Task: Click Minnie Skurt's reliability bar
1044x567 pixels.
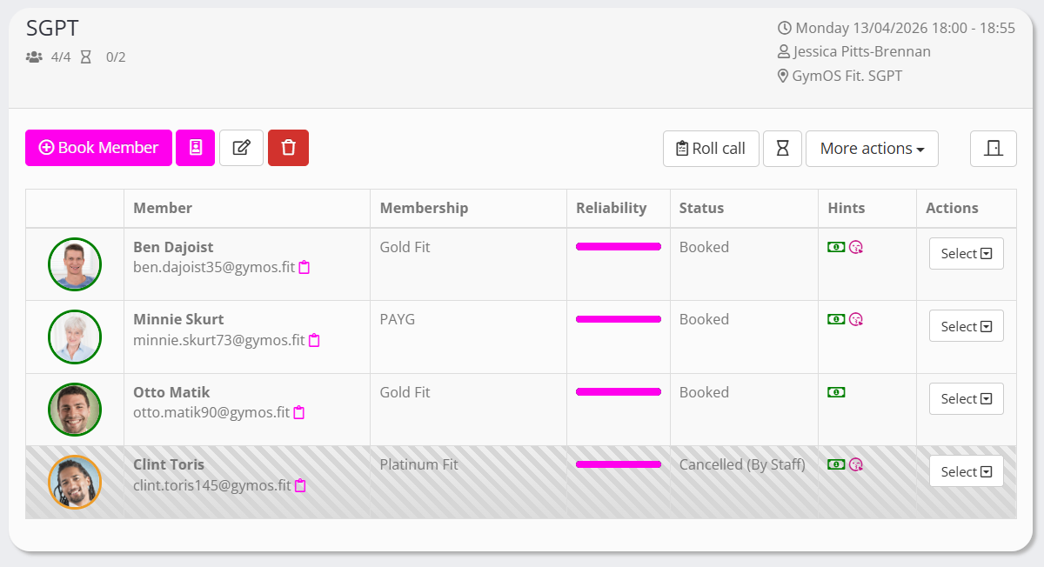Action: tap(618, 319)
